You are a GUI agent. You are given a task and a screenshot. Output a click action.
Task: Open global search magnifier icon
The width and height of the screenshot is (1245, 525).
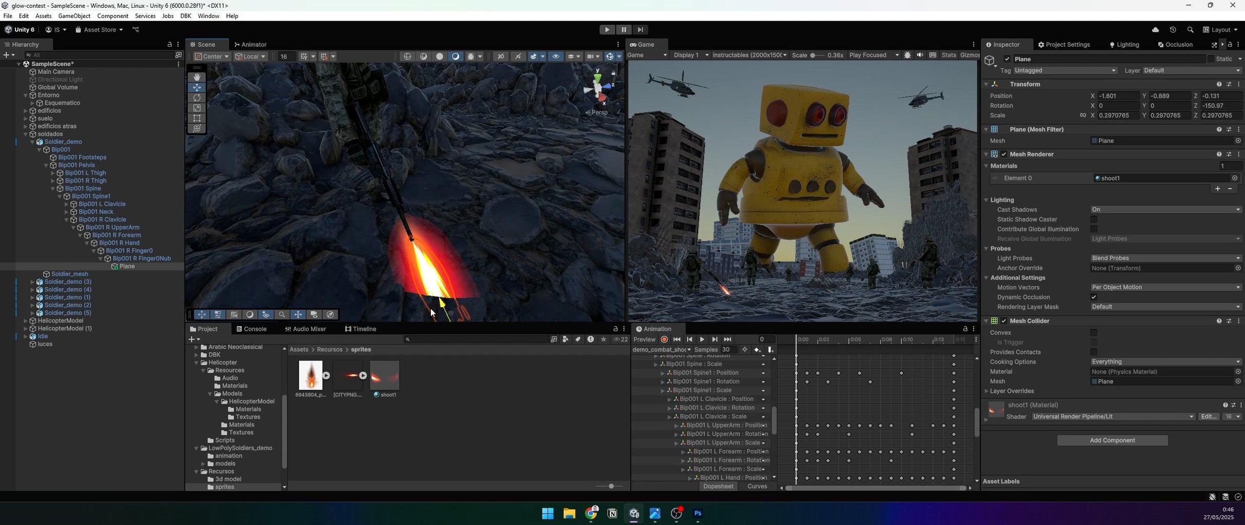click(x=1190, y=30)
